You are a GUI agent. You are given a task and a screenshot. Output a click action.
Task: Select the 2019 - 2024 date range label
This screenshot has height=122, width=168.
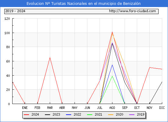tap(15, 11)
